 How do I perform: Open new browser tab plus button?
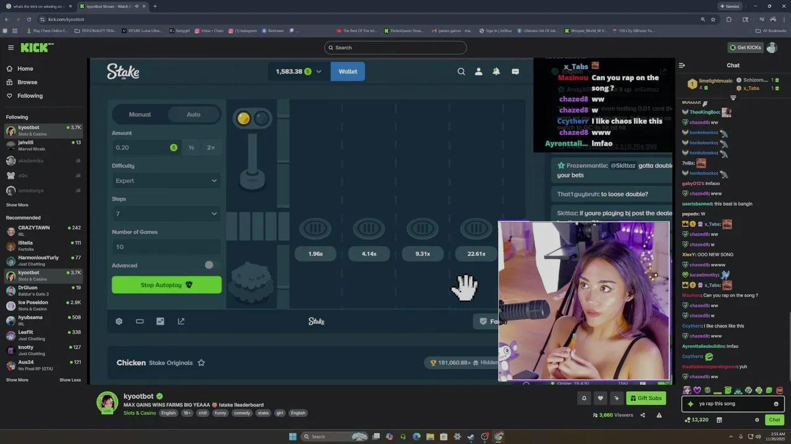[154, 6]
